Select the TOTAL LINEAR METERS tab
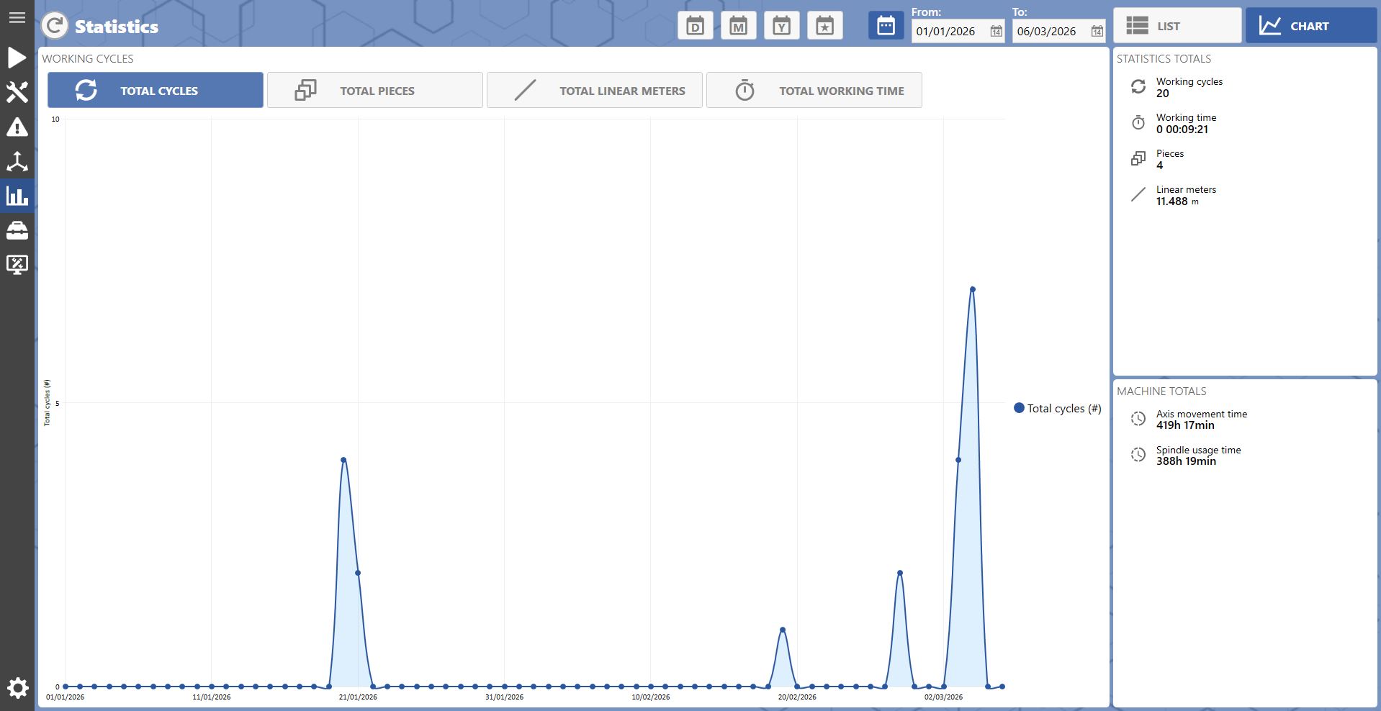This screenshot has height=711, width=1381. (595, 91)
